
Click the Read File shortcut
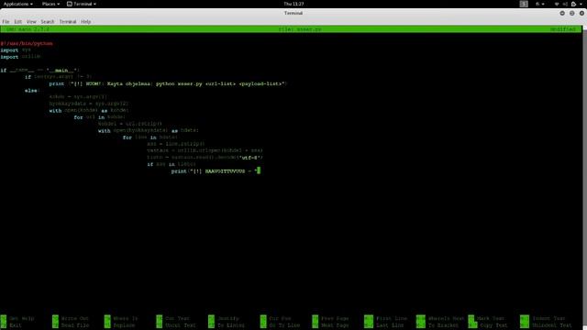71,325
